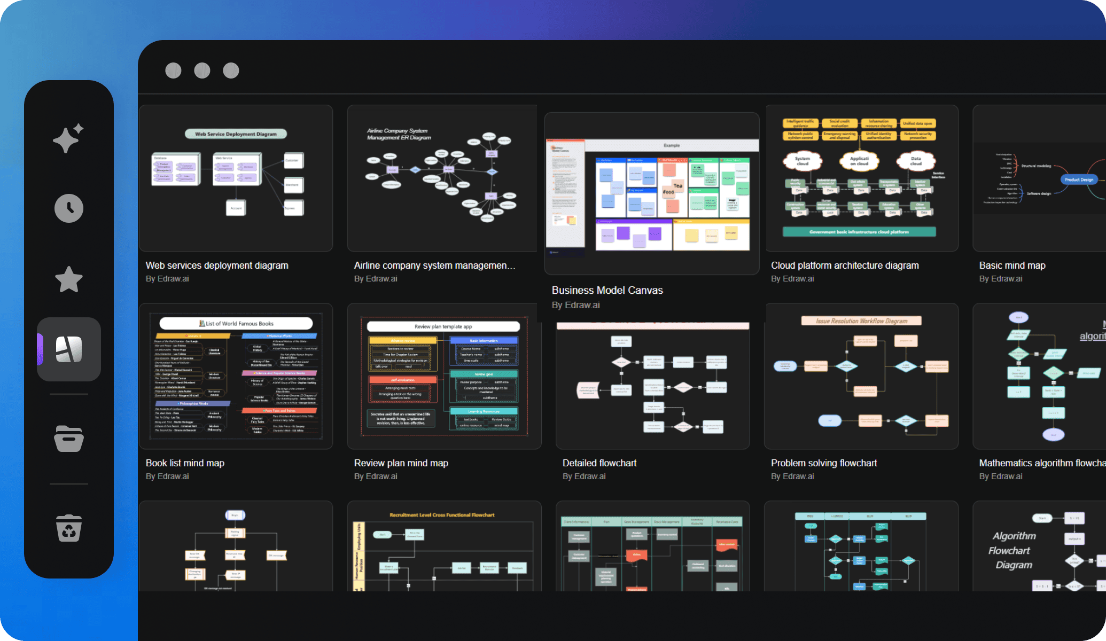The width and height of the screenshot is (1106, 641).
Task: Click 'Mathematics algorithm flowcha' title text
Action: click(x=1042, y=463)
